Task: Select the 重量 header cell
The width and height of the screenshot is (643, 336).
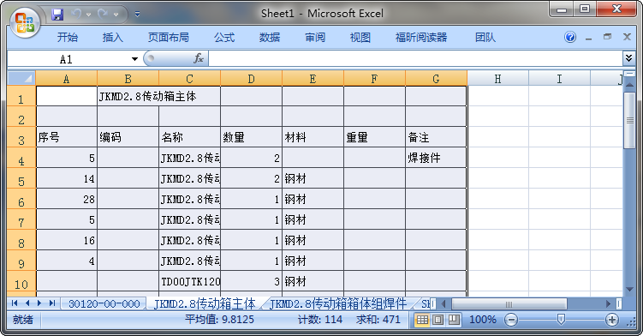Action: click(x=374, y=137)
